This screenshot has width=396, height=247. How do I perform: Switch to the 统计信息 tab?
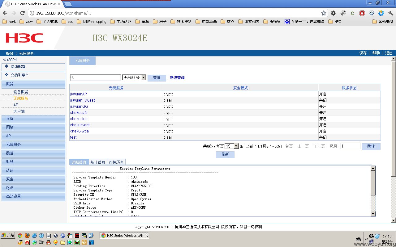tap(98, 162)
